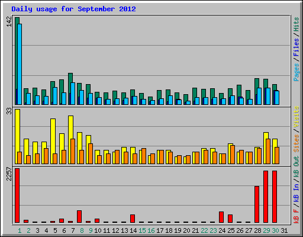303x237 pixels.
Task: Select day "24" on the x-axis
Action: tap(222, 230)
